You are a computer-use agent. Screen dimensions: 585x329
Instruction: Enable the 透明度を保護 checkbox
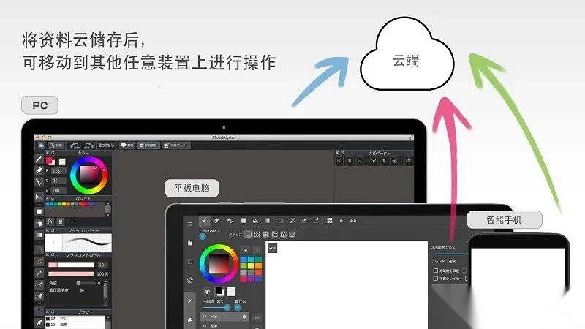pos(436,270)
